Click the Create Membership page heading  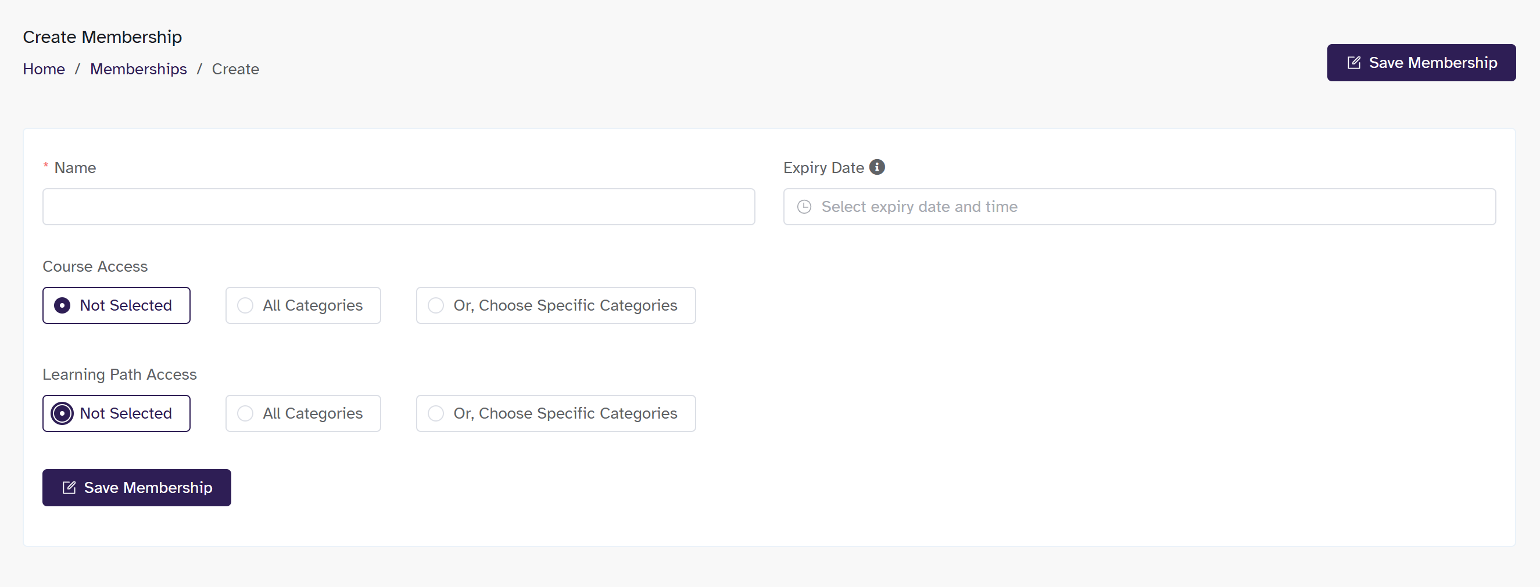click(x=102, y=37)
